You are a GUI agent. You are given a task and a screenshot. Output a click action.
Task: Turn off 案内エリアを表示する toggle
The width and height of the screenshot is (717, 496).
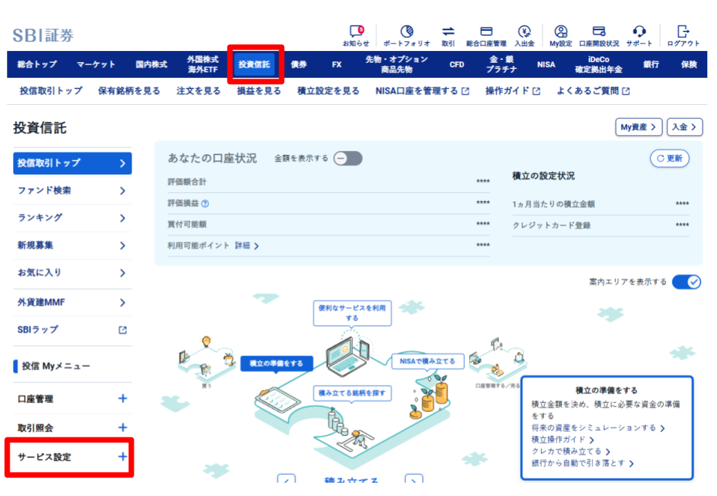[x=687, y=282]
